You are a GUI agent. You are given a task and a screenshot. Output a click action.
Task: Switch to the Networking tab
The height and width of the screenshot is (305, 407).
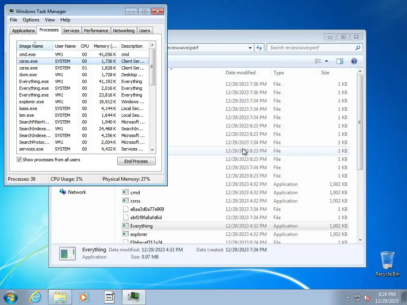point(124,31)
